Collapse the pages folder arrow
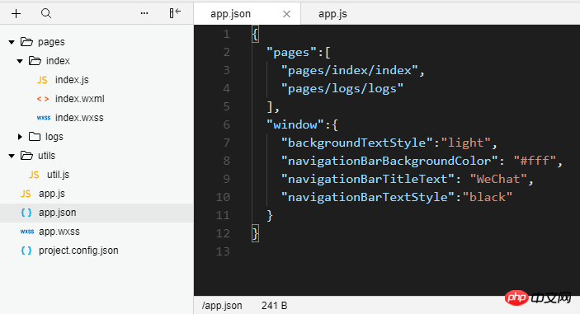This screenshot has height=314, width=580. (12, 42)
